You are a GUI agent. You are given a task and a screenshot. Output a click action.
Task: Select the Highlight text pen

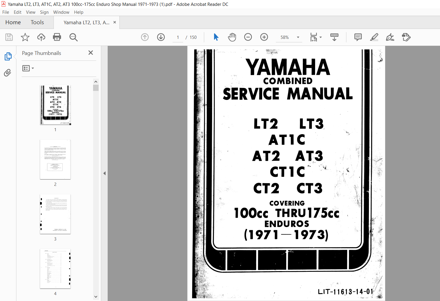[374, 37]
